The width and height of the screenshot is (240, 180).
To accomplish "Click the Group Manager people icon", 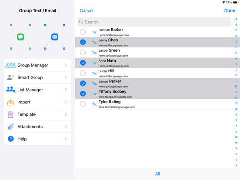I will [x=10, y=65].
